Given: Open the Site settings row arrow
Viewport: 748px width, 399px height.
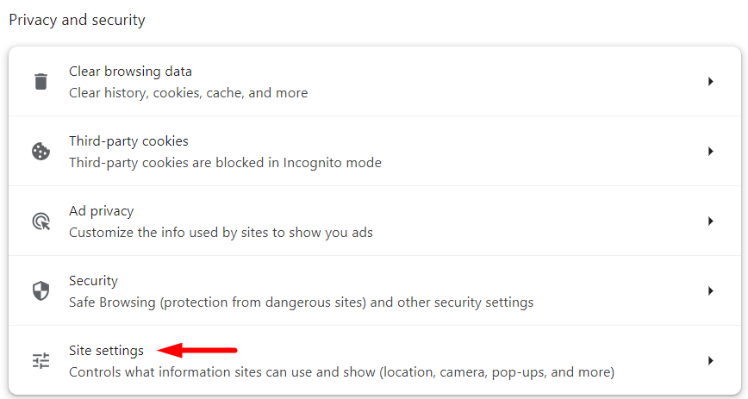Looking at the screenshot, I should click(x=710, y=360).
